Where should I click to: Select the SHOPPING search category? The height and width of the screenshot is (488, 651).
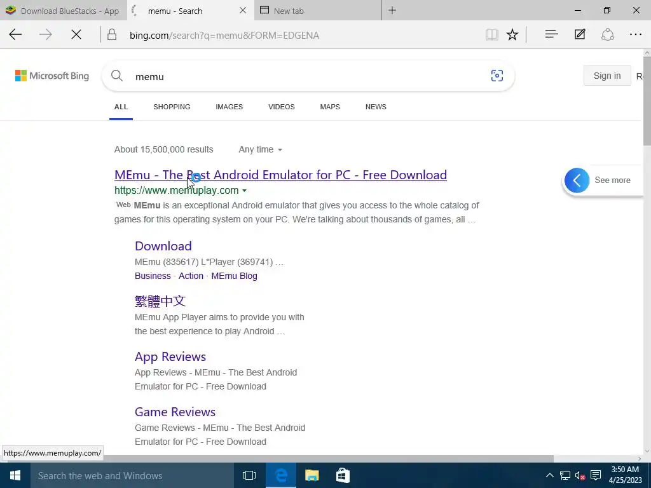pyautogui.click(x=172, y=107)
